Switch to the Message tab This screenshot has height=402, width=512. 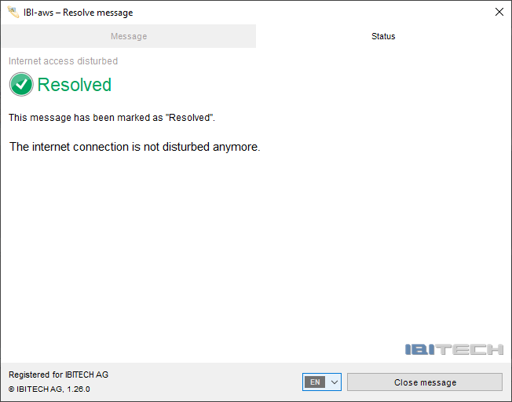click(128, 36)
